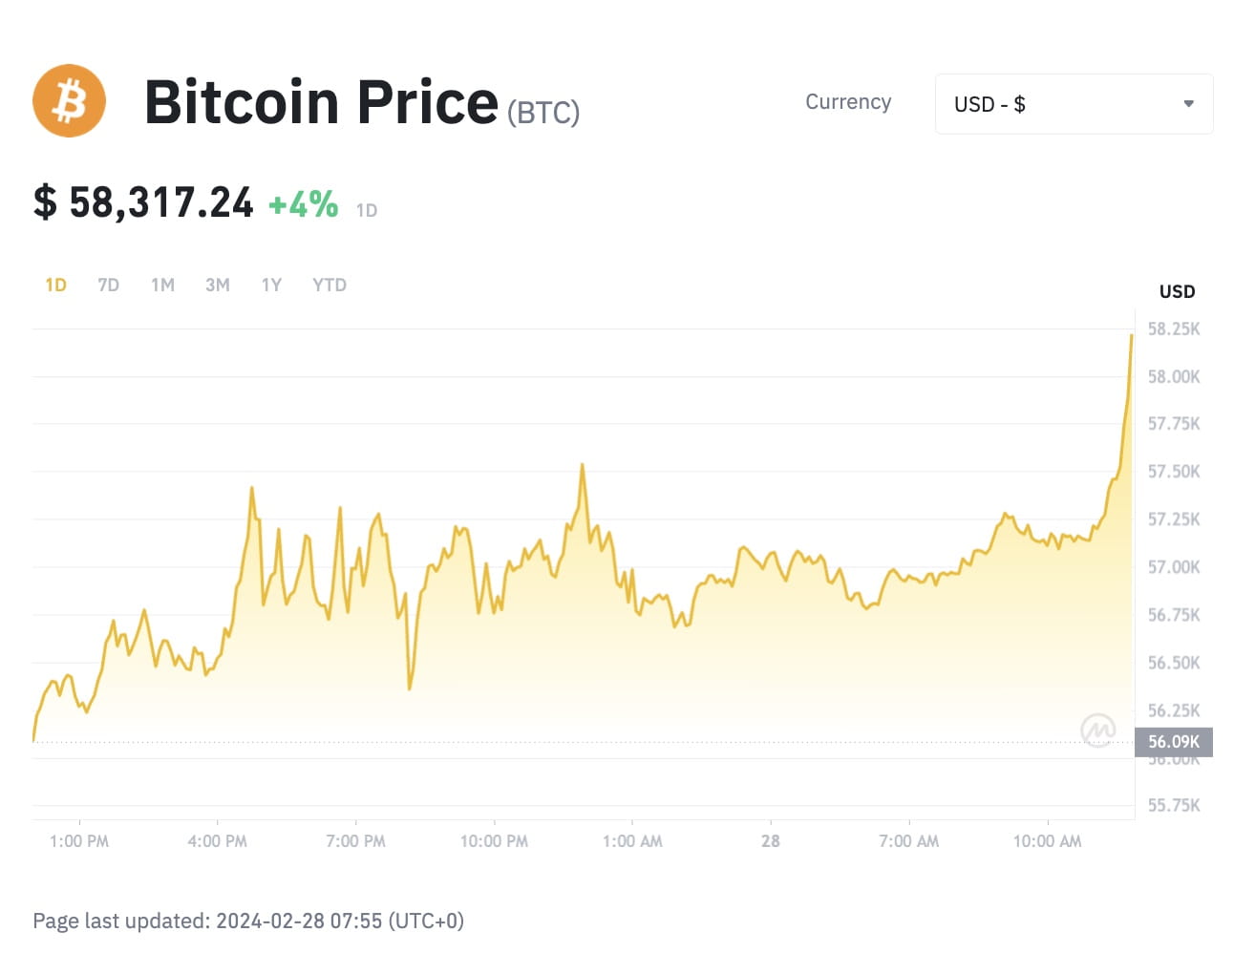Click the highlighted 56.09K price marker

click(x=1173, y=741)
